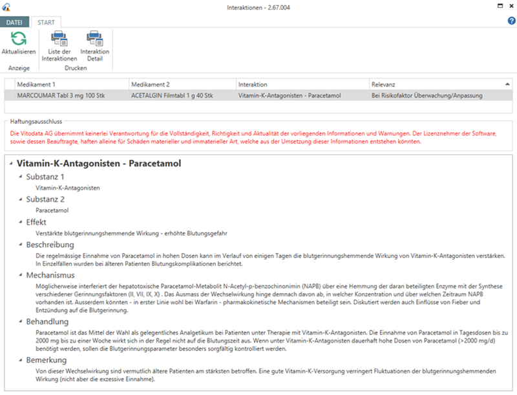Screen dimensions: 517x395
Task: Sort by Medikament 1 column header
Action: (x=72, y=85)
